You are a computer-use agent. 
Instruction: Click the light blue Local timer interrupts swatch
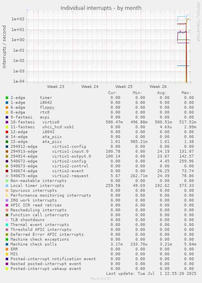click(7, 186)
